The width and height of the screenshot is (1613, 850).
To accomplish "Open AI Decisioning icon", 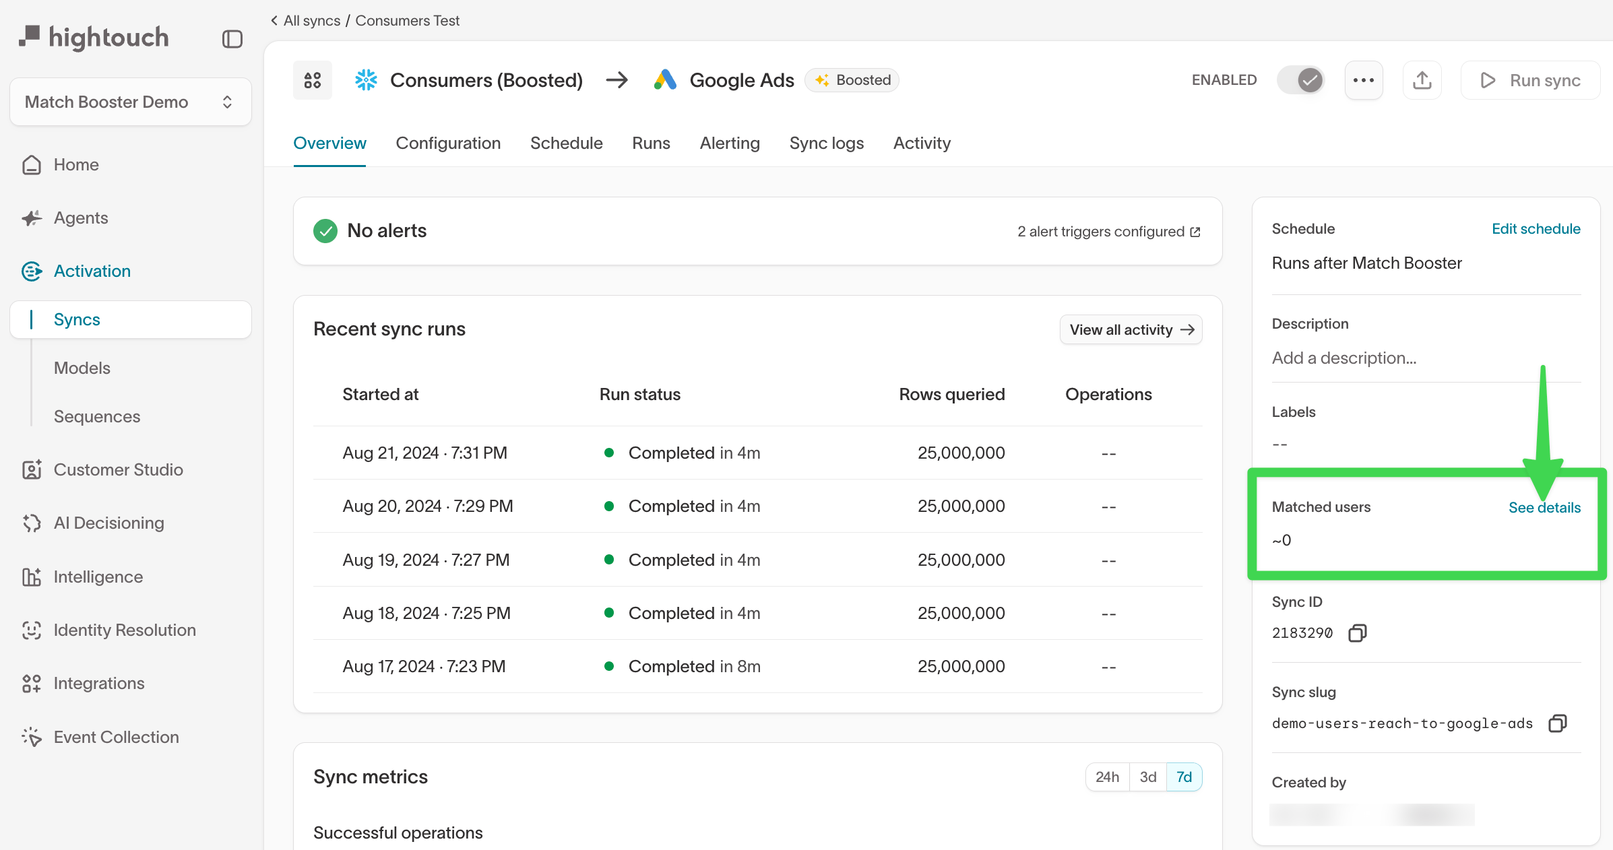I will pos(32,523).
